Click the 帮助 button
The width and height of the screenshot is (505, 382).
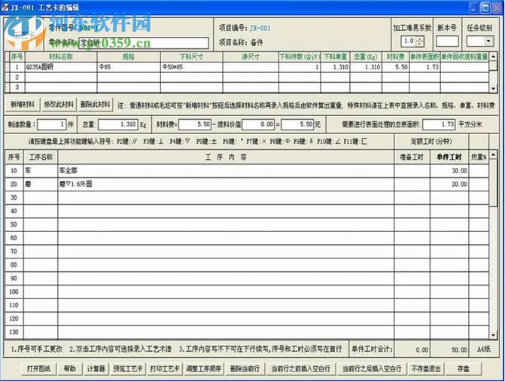69,368
